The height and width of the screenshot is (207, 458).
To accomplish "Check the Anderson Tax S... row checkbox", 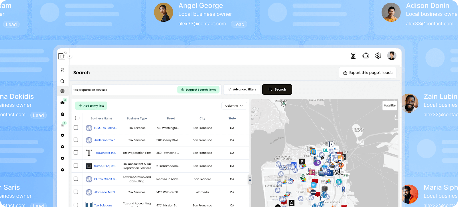I will [76, 140].
